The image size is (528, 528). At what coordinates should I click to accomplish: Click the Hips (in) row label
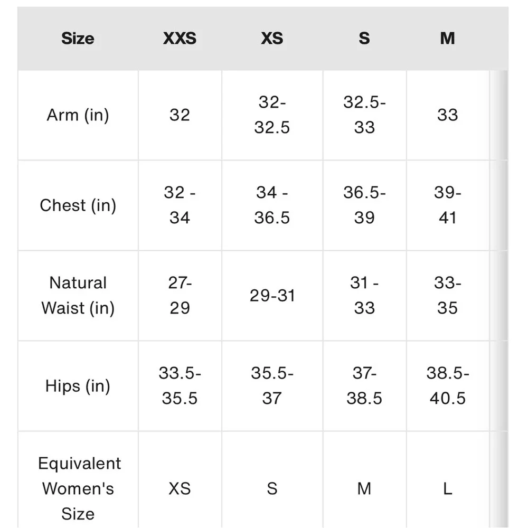click(78, 386)
